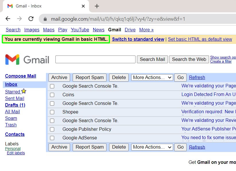Open Play in the Google bar
The height and width of the screenshot is (171, 236).
point(63,30)
